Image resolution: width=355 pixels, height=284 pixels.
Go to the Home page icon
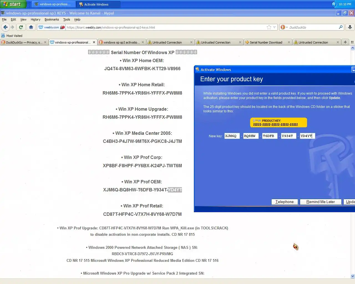pos(31,27)
